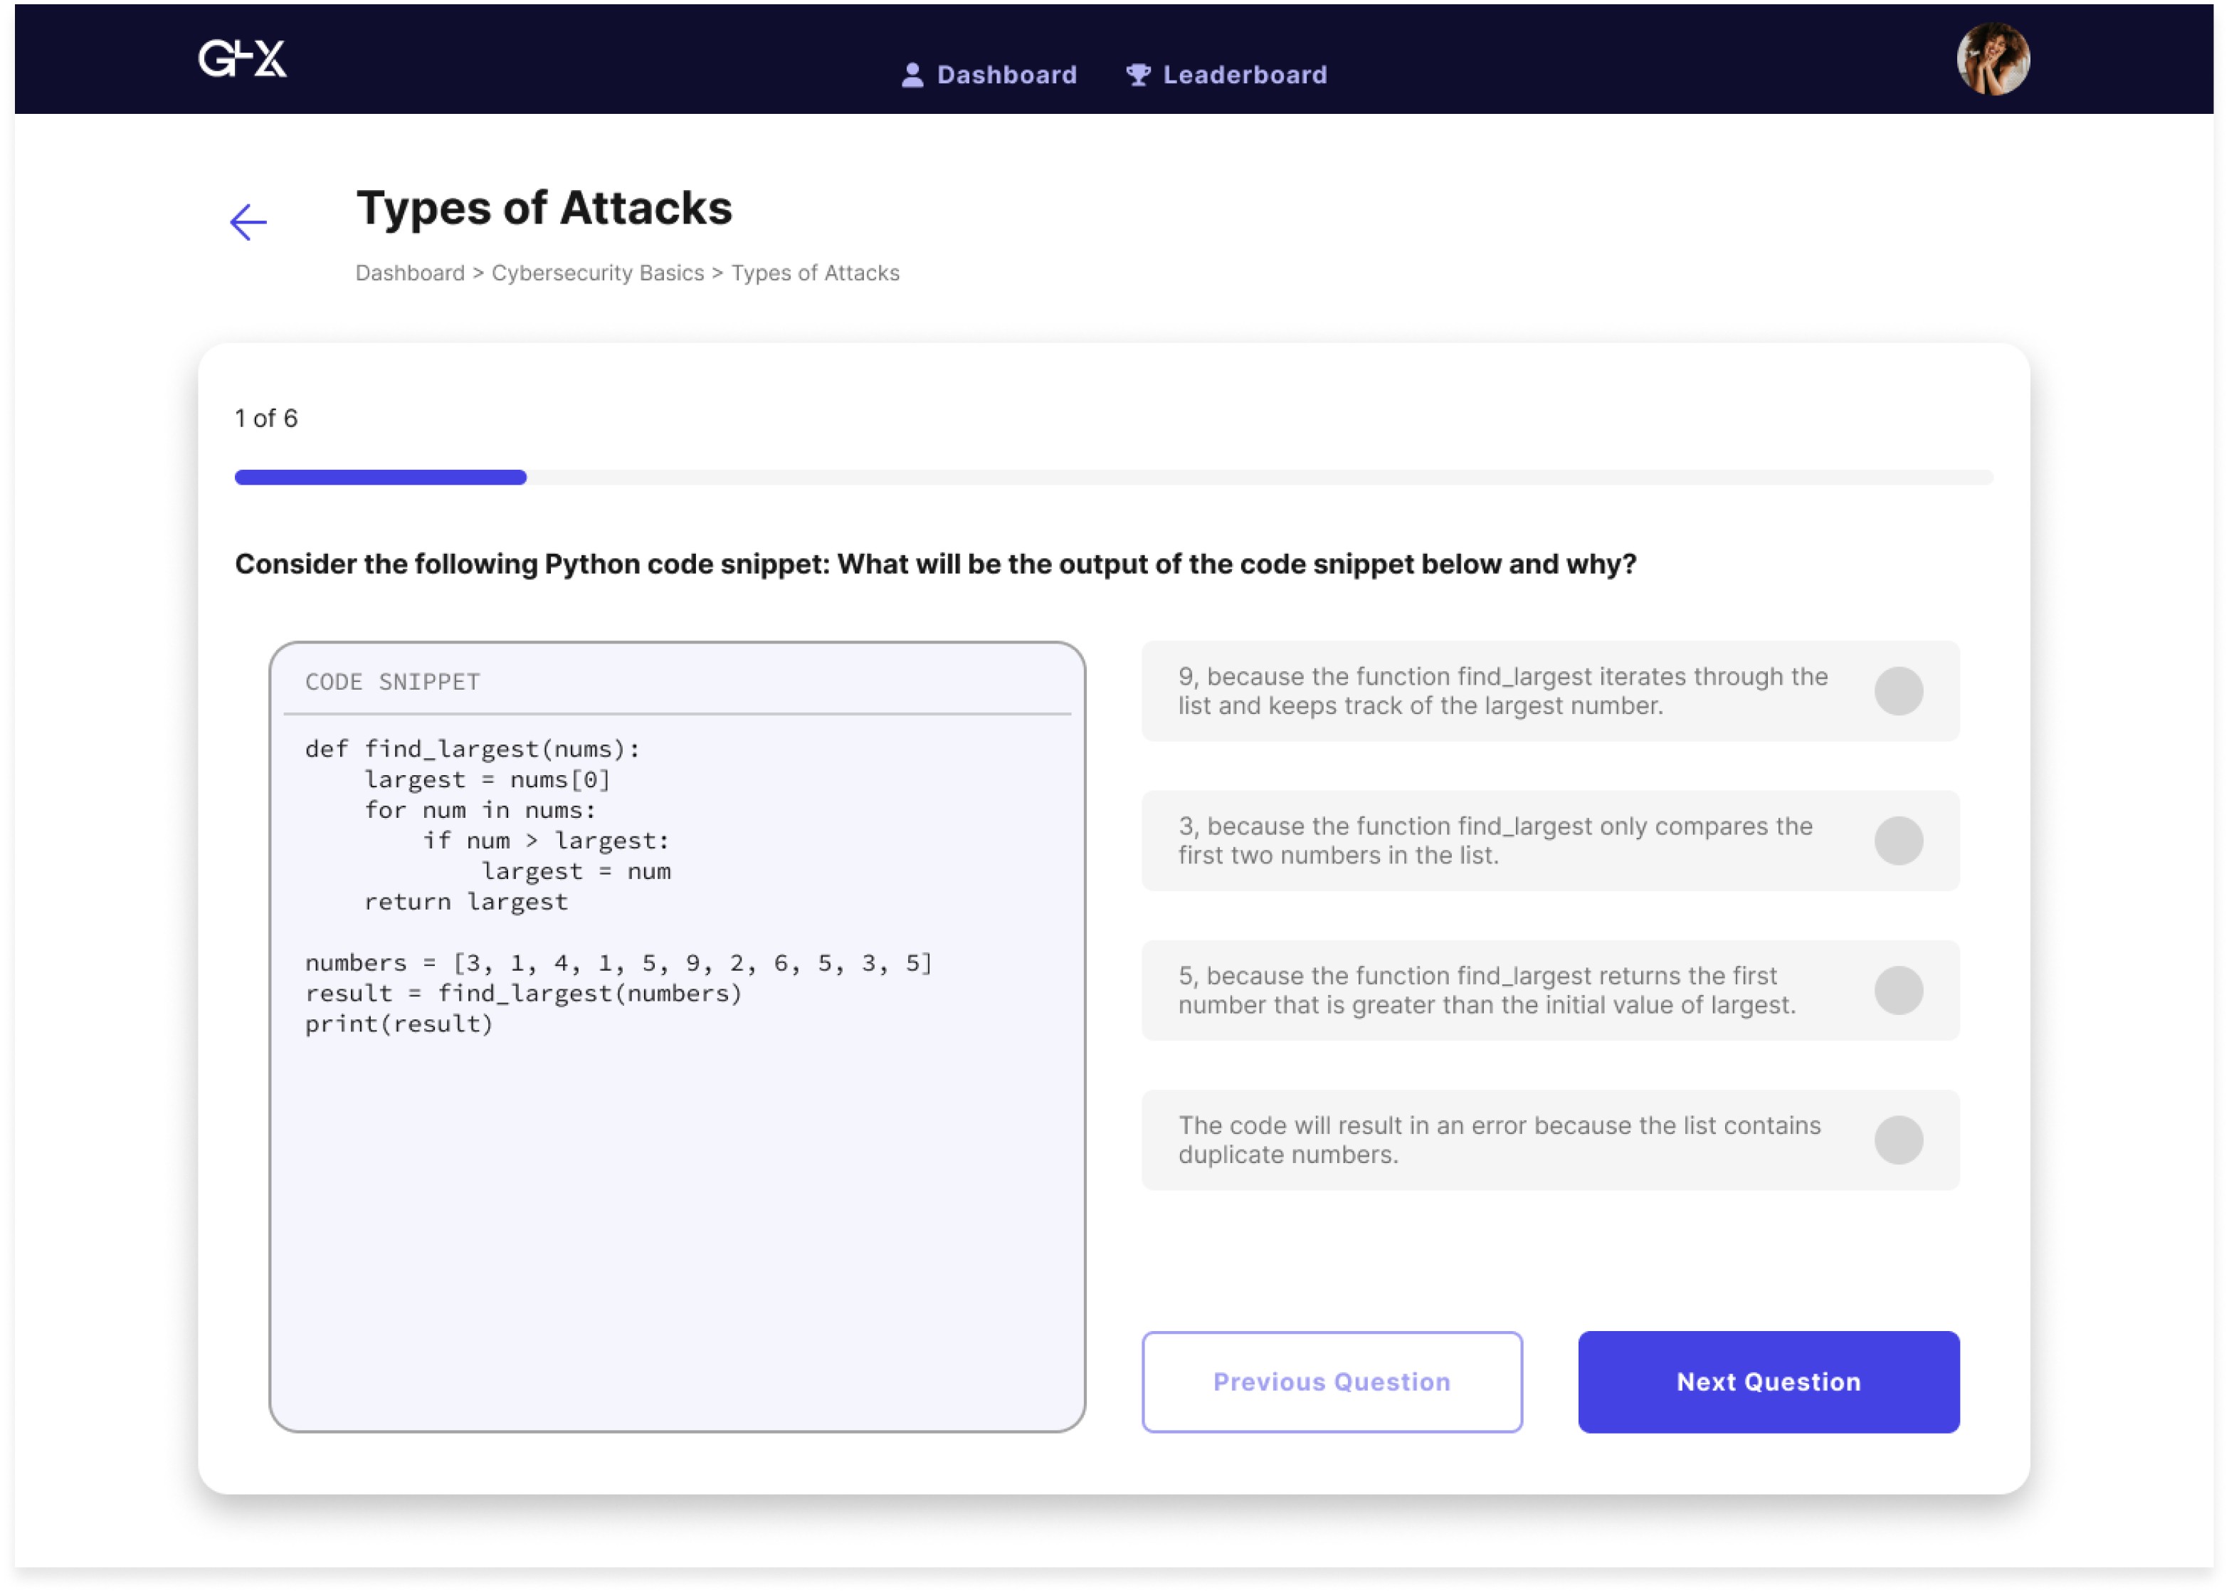2229x1593 pixels.
Task: Click the CODE SNIPPET header label
Action: pos(392,682)
